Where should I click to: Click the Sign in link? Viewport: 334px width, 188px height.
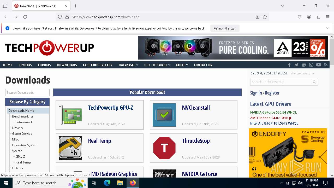(x=256, y=93)
